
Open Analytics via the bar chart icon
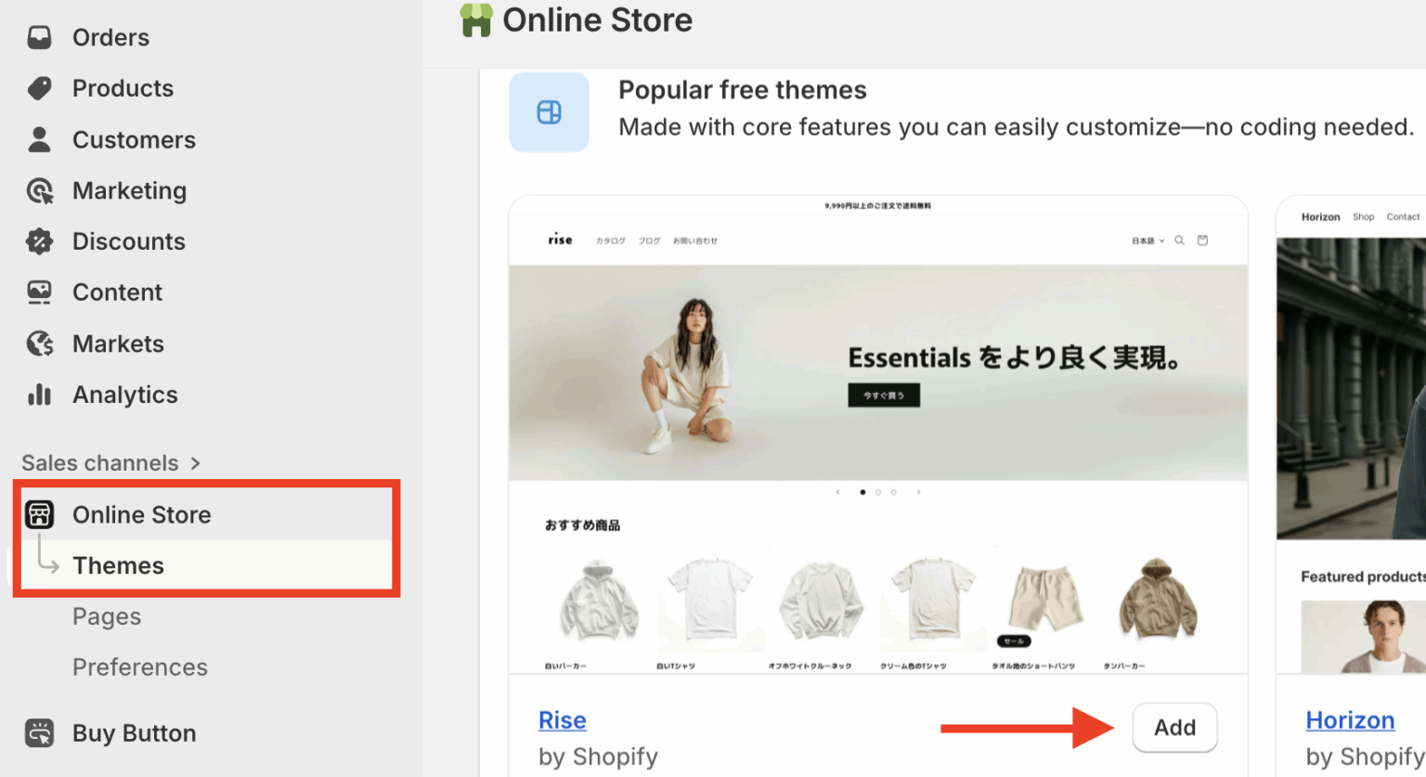click(x=39, y=394)
